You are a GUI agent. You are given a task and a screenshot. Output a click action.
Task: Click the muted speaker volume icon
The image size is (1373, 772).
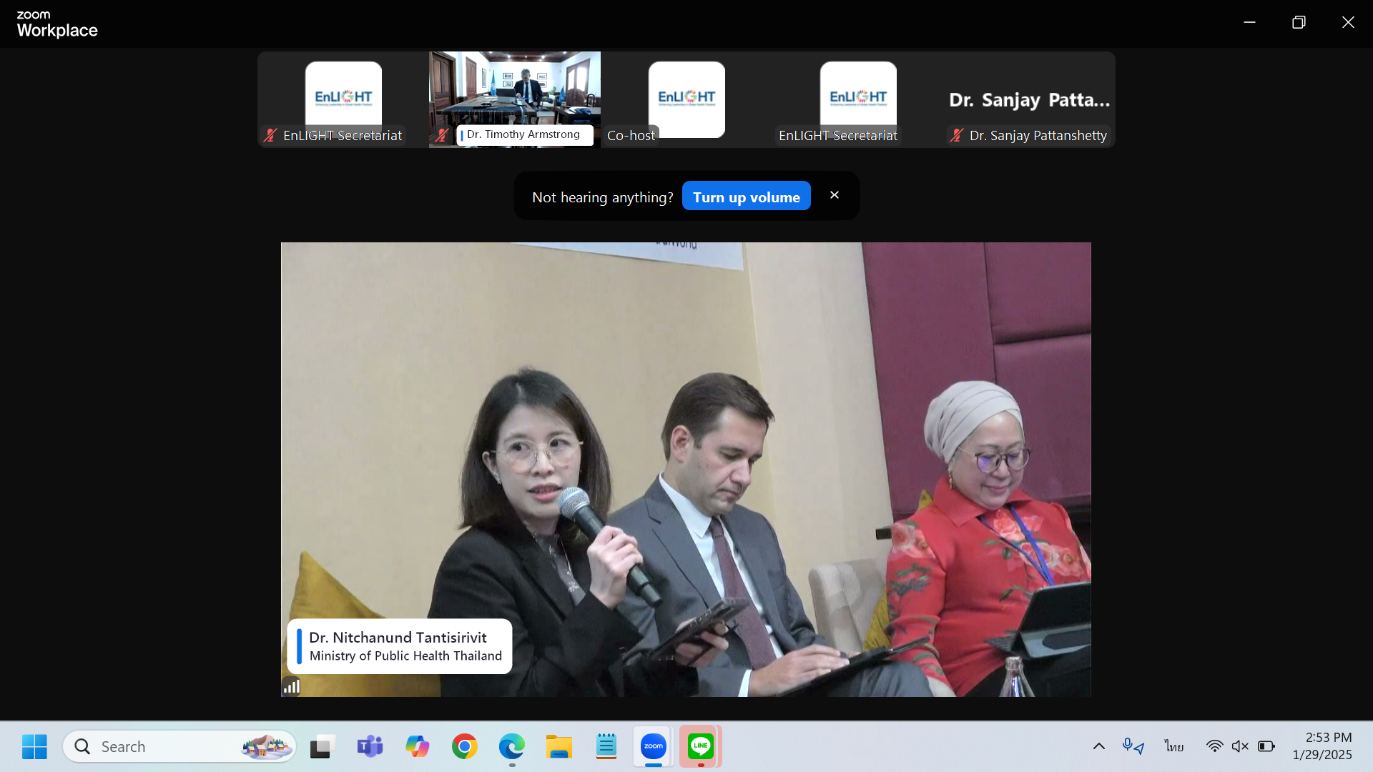tap(1240, 746)
